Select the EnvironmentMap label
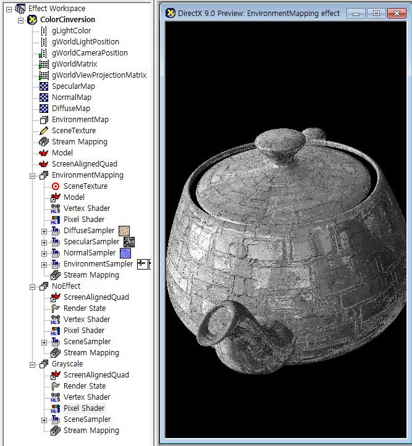The height and width of the screenshot is (446, 412). coord(80,120)
